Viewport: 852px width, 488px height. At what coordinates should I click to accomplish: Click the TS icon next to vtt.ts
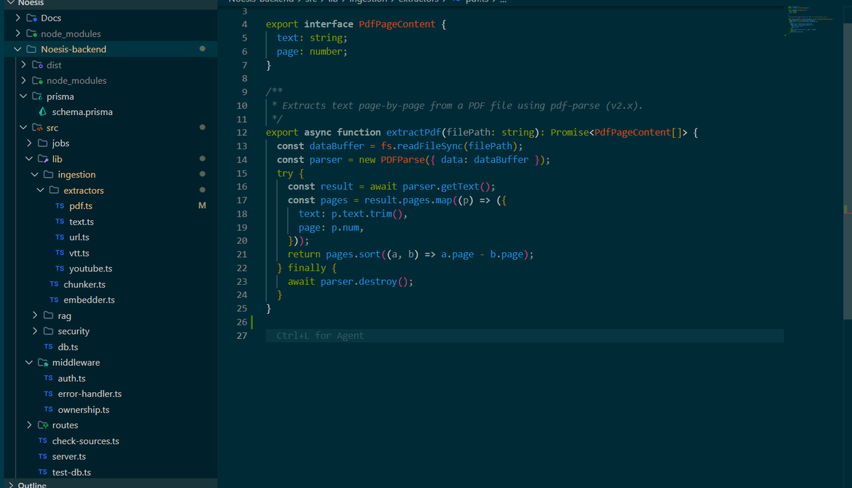[60, 253]
